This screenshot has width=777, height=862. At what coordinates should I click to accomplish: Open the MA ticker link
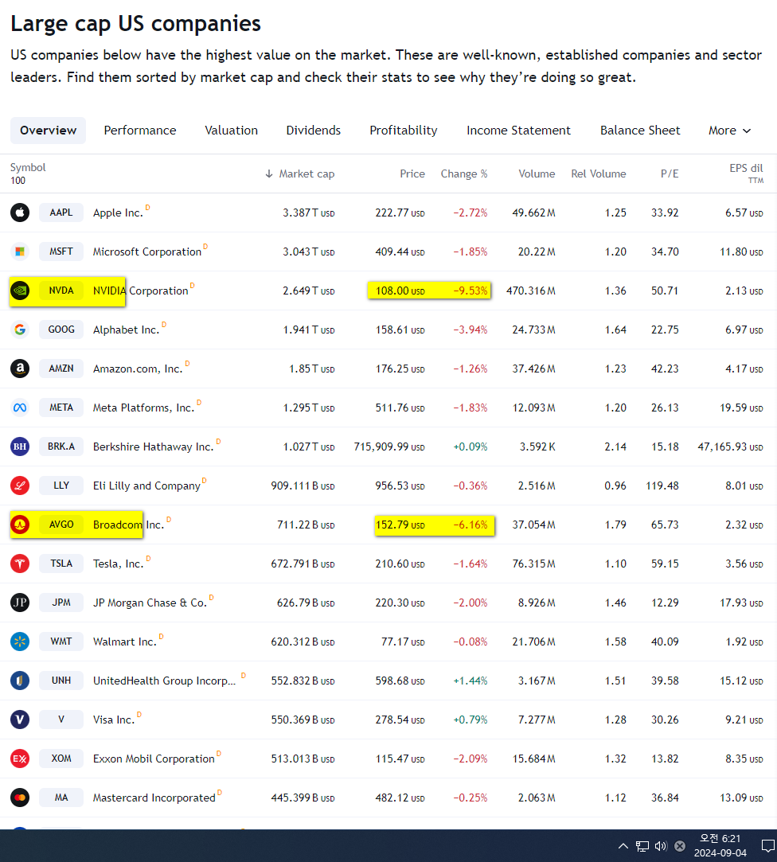pos(61,798)
